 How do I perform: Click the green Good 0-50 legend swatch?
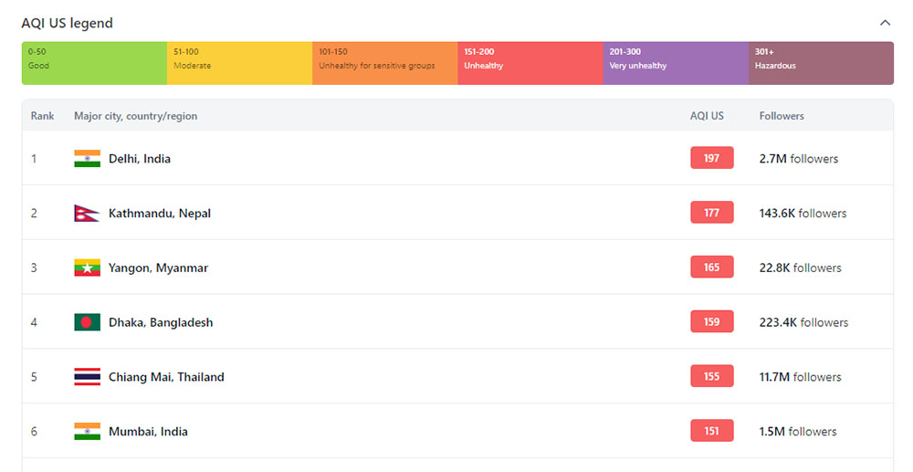pos(94,63)
